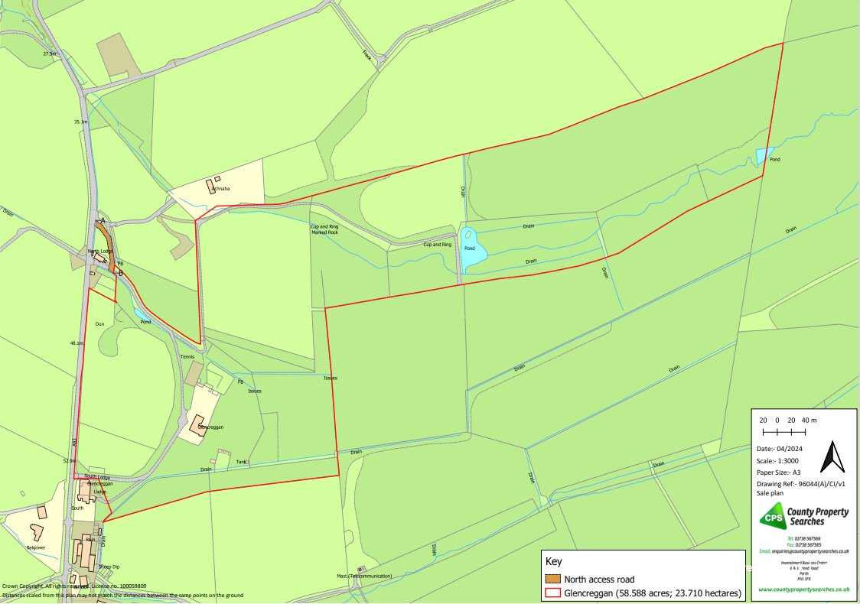Click the 'Tennis' court label
860x604 pixels.
(187, 357)
